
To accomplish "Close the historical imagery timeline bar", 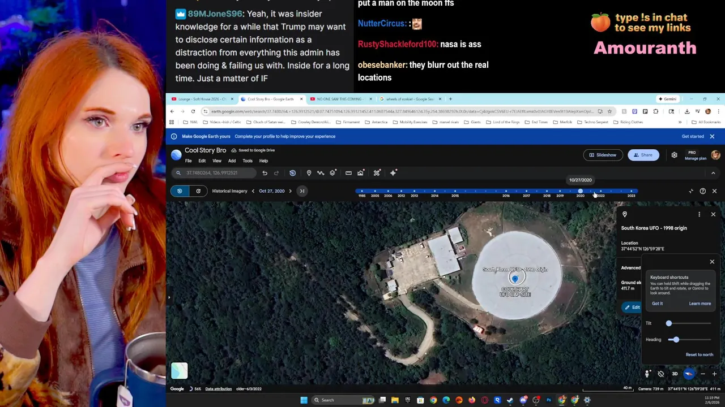I will (714, 191).
